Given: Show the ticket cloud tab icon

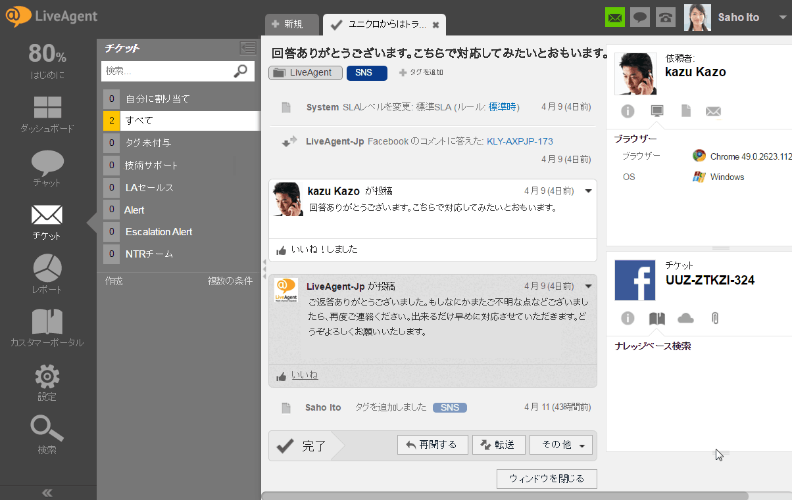Looking at the screenshot, I should [685, 319].
